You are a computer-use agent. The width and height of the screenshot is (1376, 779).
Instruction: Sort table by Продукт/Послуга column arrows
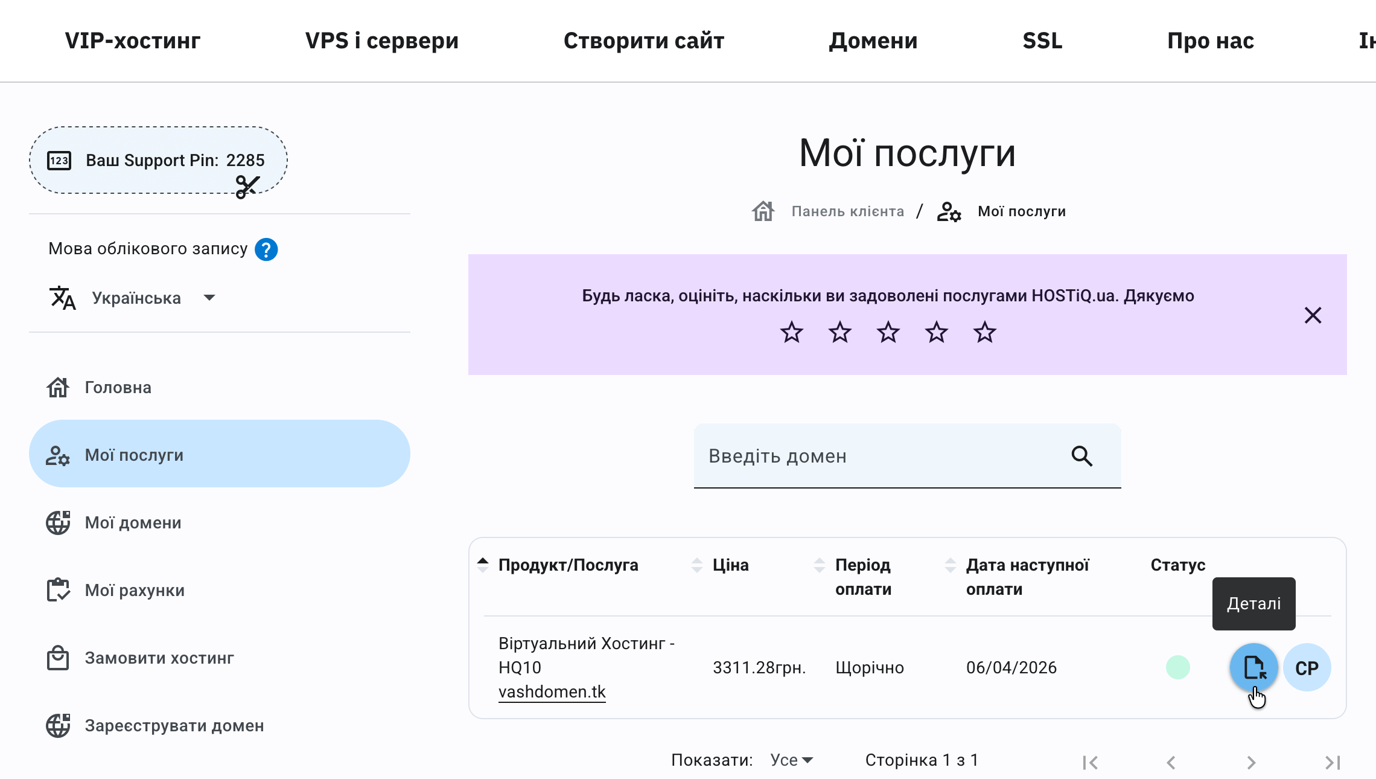coord(483,565)
